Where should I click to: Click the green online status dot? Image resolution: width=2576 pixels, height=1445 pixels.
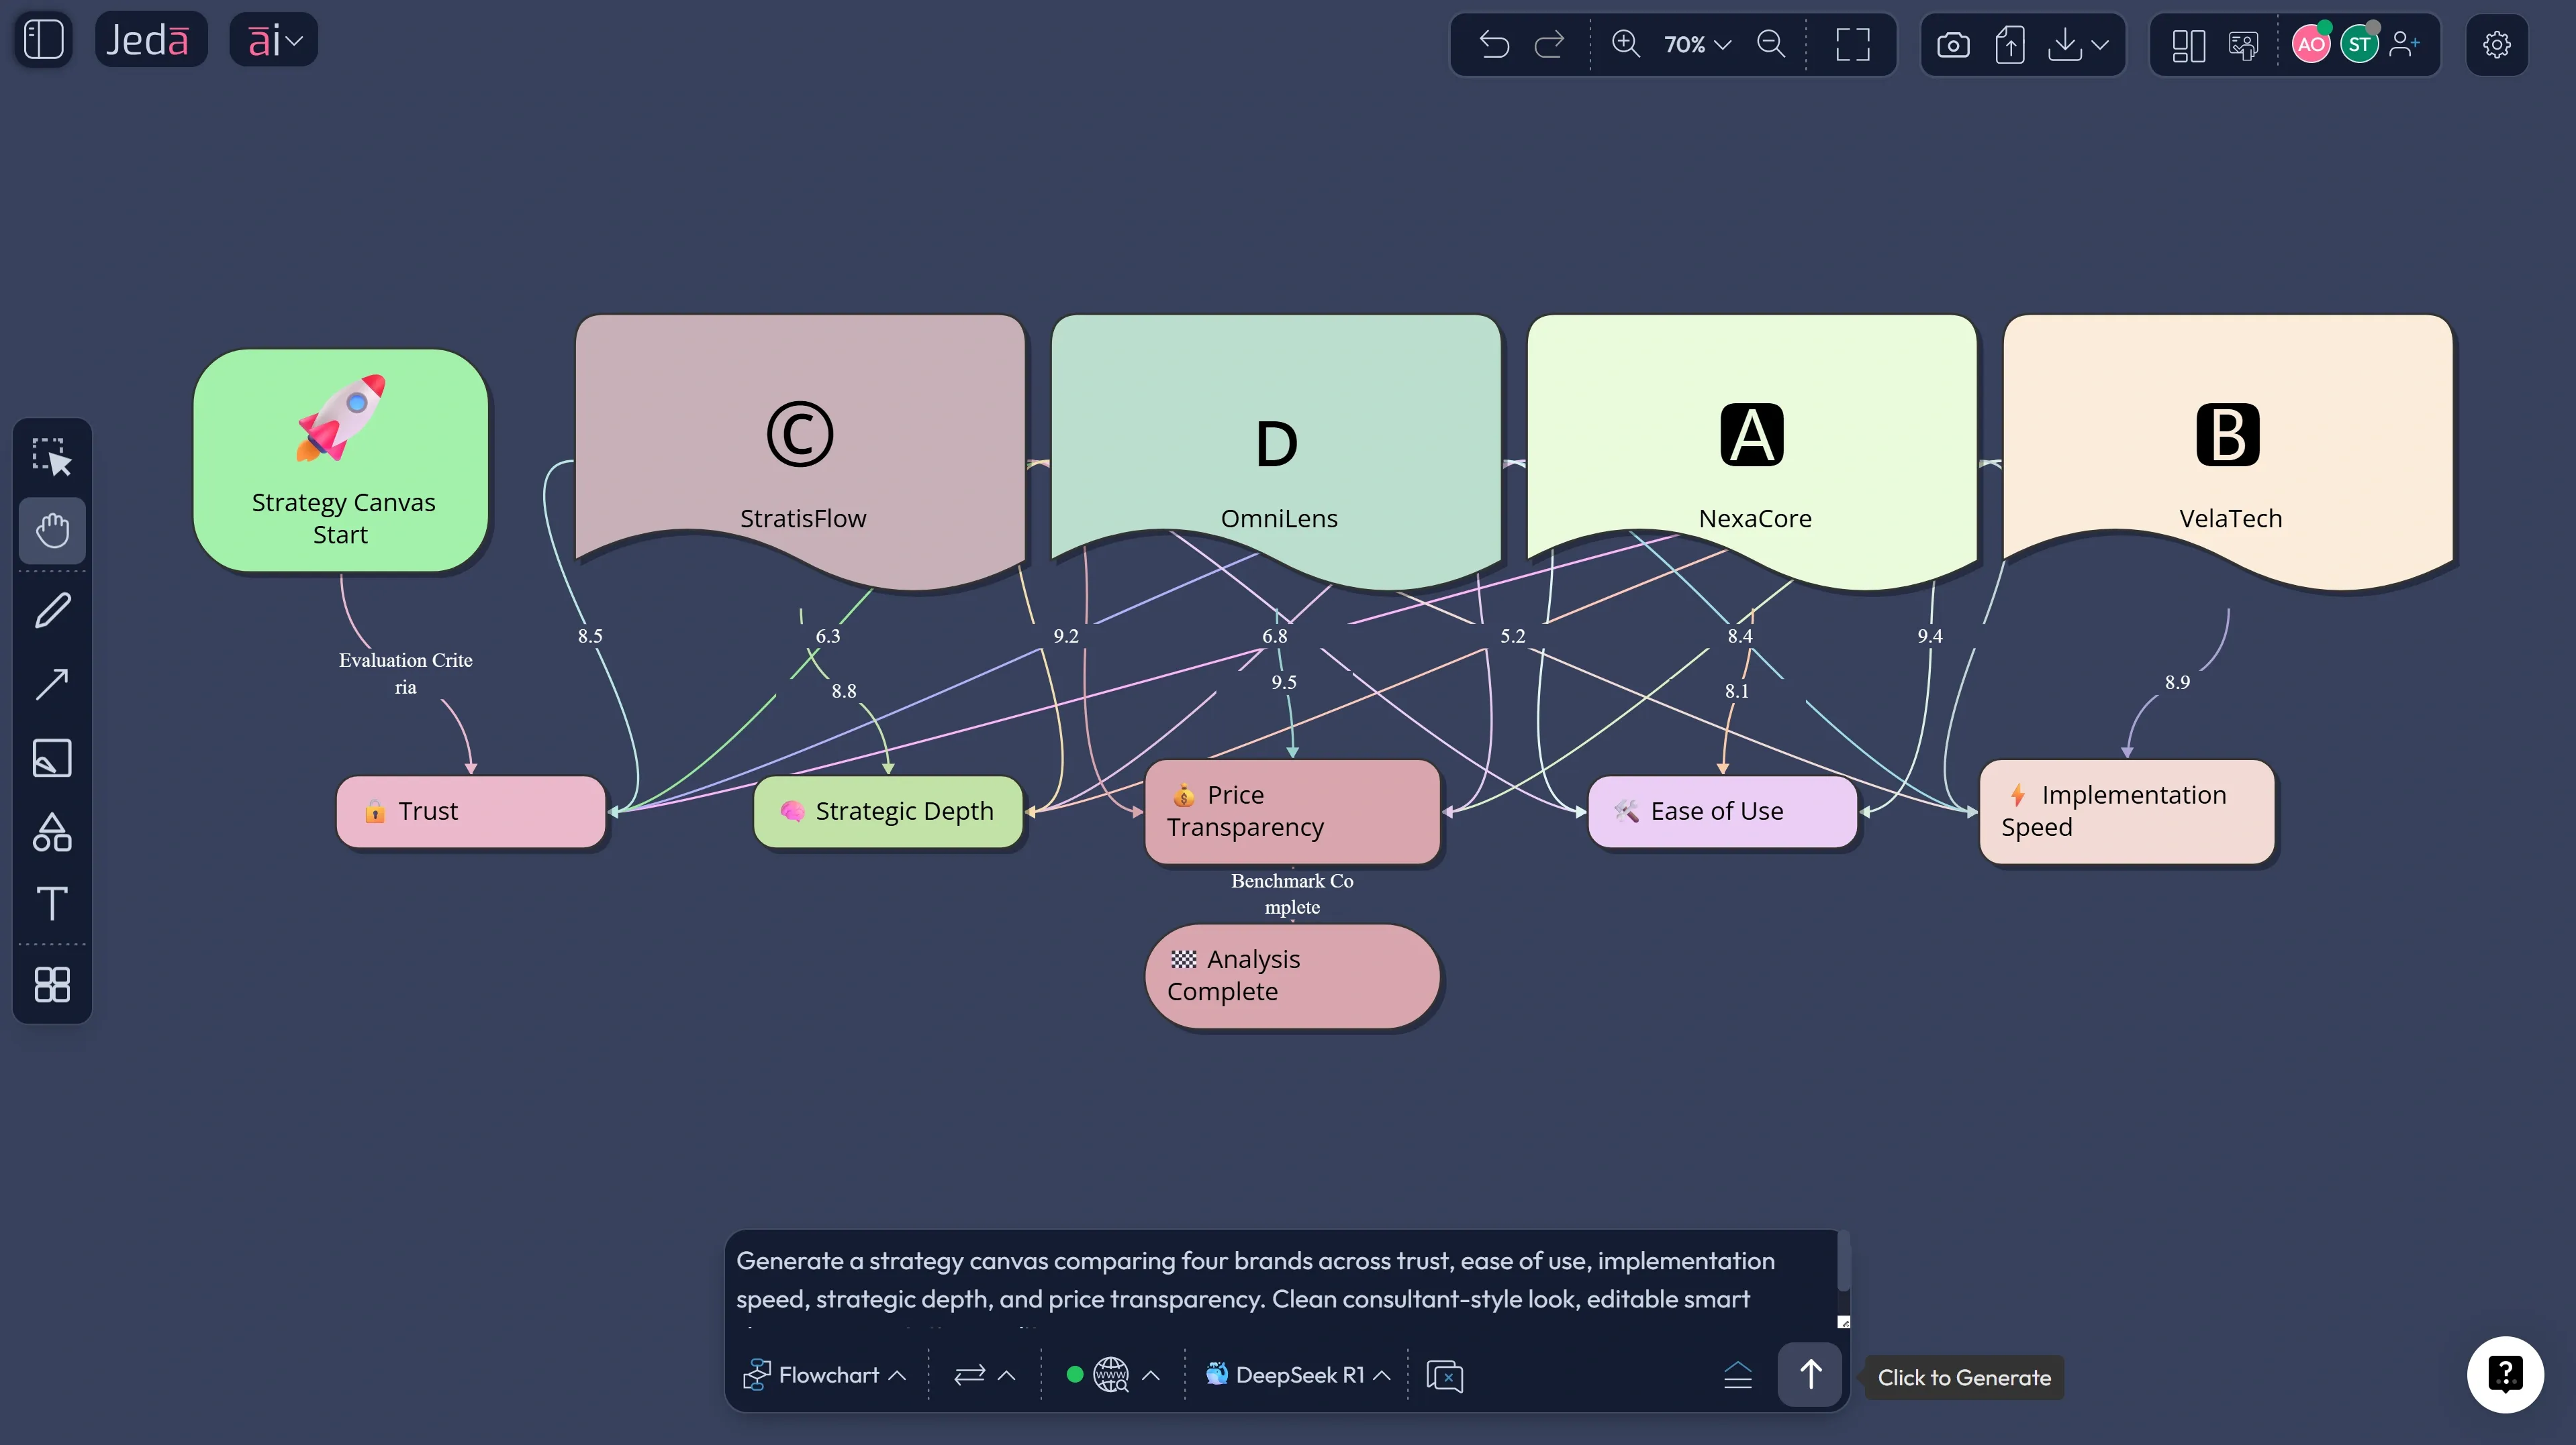pos(1075,1374)
